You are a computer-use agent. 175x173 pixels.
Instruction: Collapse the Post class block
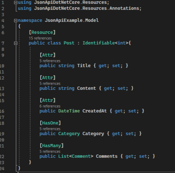click(16, 43)
